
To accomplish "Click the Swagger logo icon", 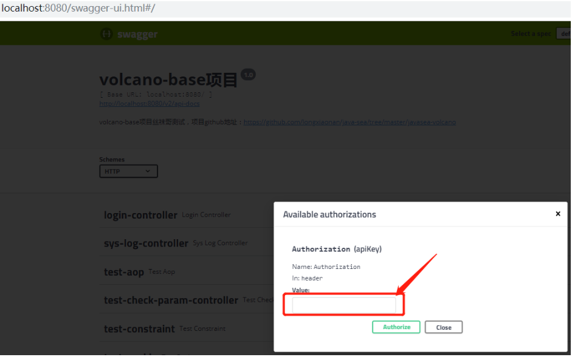I will (x=106, y=34).
